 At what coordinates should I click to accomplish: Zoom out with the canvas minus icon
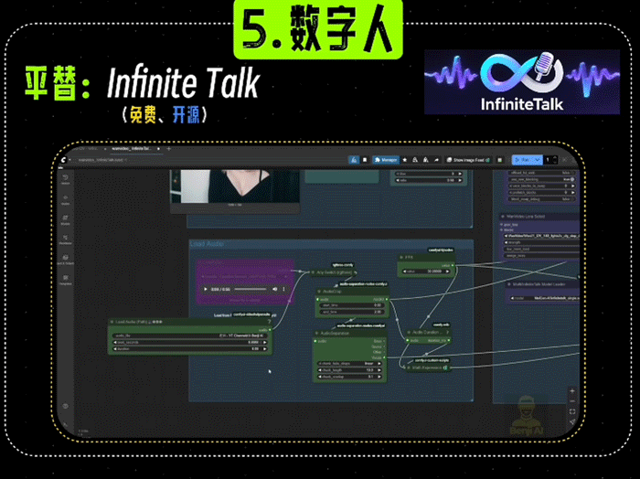coord(571,401)
